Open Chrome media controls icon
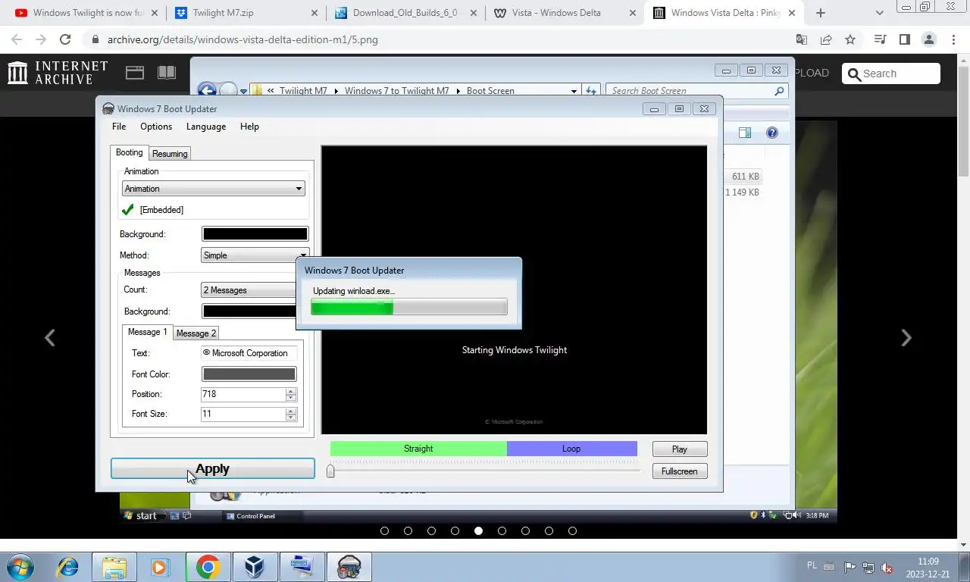The width and height of the screenshot is (970, 582). coord(880,39)
